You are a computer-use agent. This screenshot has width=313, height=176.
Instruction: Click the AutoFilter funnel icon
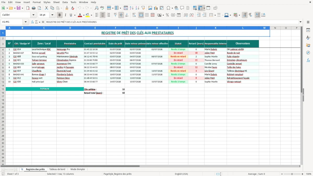pyautogui.click(x=143, y=8)
